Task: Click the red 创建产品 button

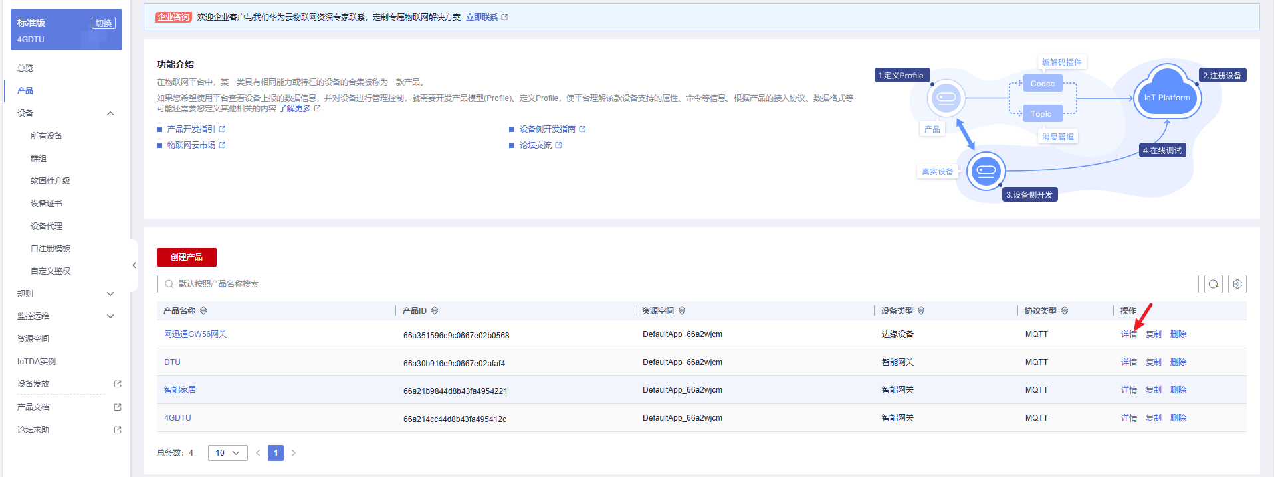Action: (186, 257)
